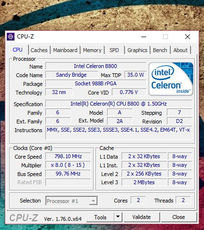Click the Multiplier value x 8.0
Viewport: 204px width, 230px height.
pyautogui.click(x=68, y=165)
